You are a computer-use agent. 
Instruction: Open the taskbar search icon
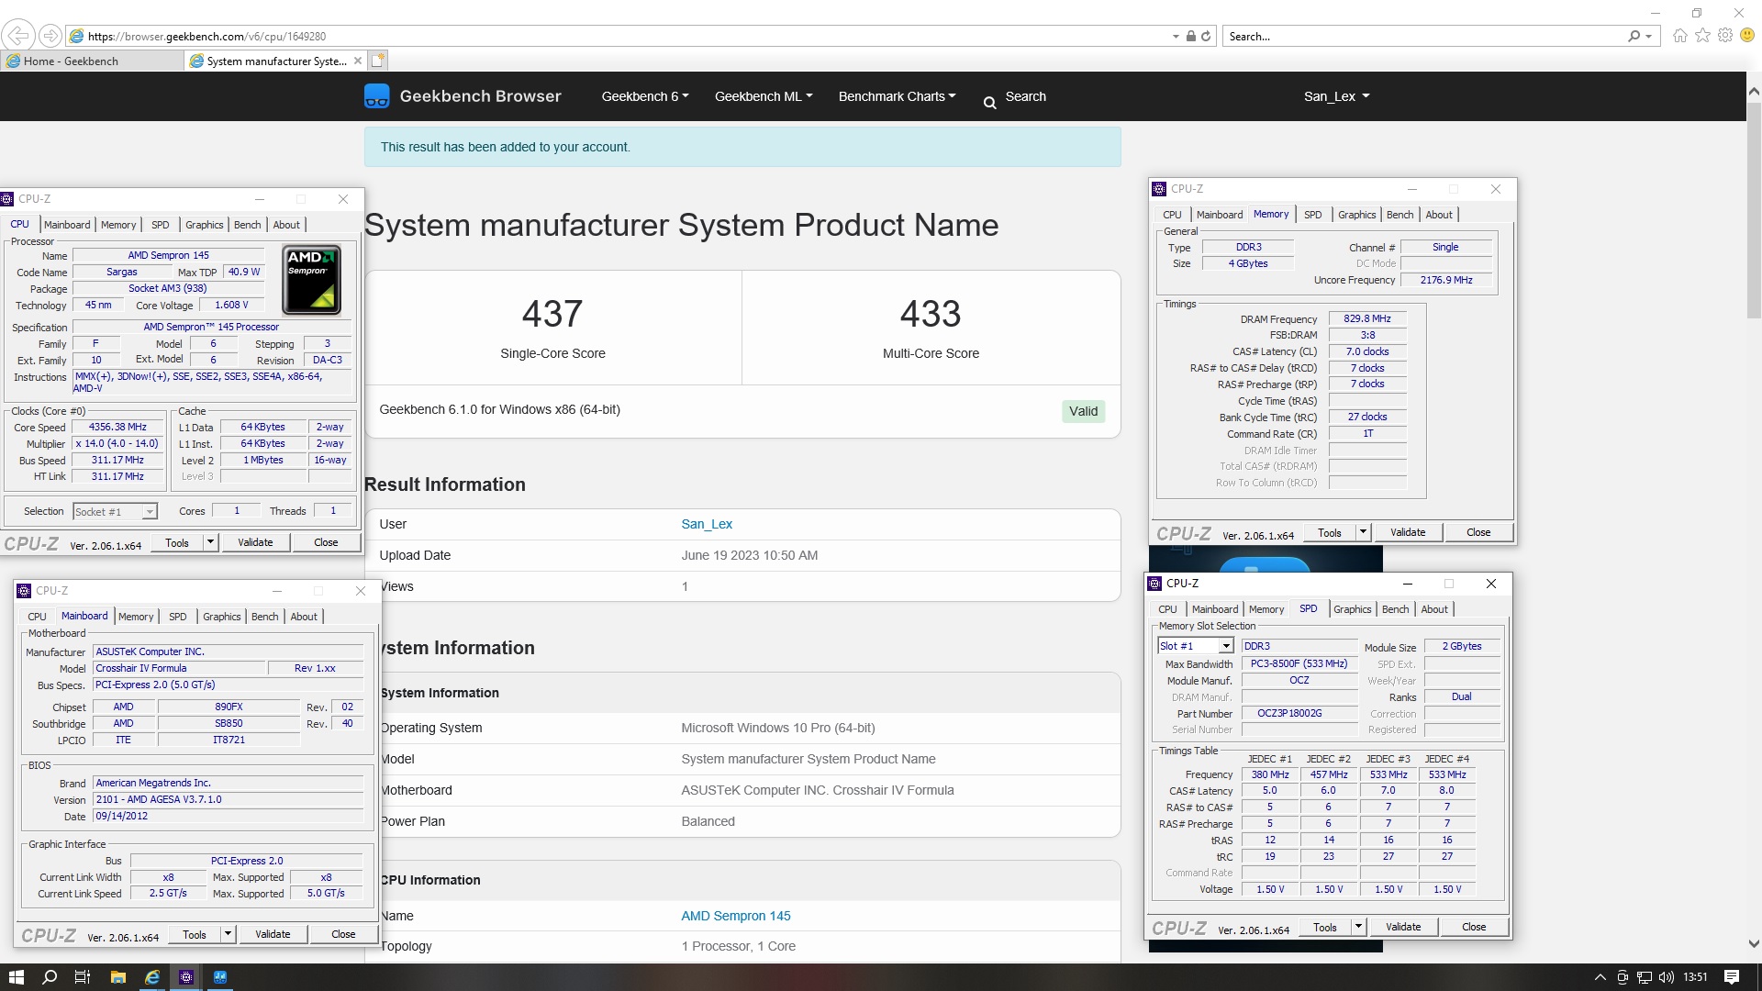pos(50,977)
